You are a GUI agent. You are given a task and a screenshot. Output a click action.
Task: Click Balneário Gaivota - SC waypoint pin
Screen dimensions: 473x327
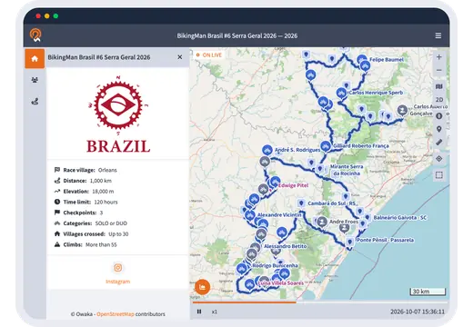point(367,217)
